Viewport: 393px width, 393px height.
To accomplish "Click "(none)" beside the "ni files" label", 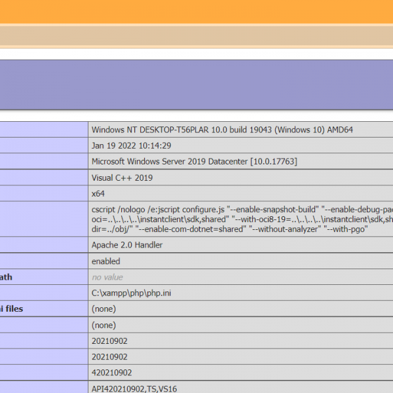I will 103,309.
